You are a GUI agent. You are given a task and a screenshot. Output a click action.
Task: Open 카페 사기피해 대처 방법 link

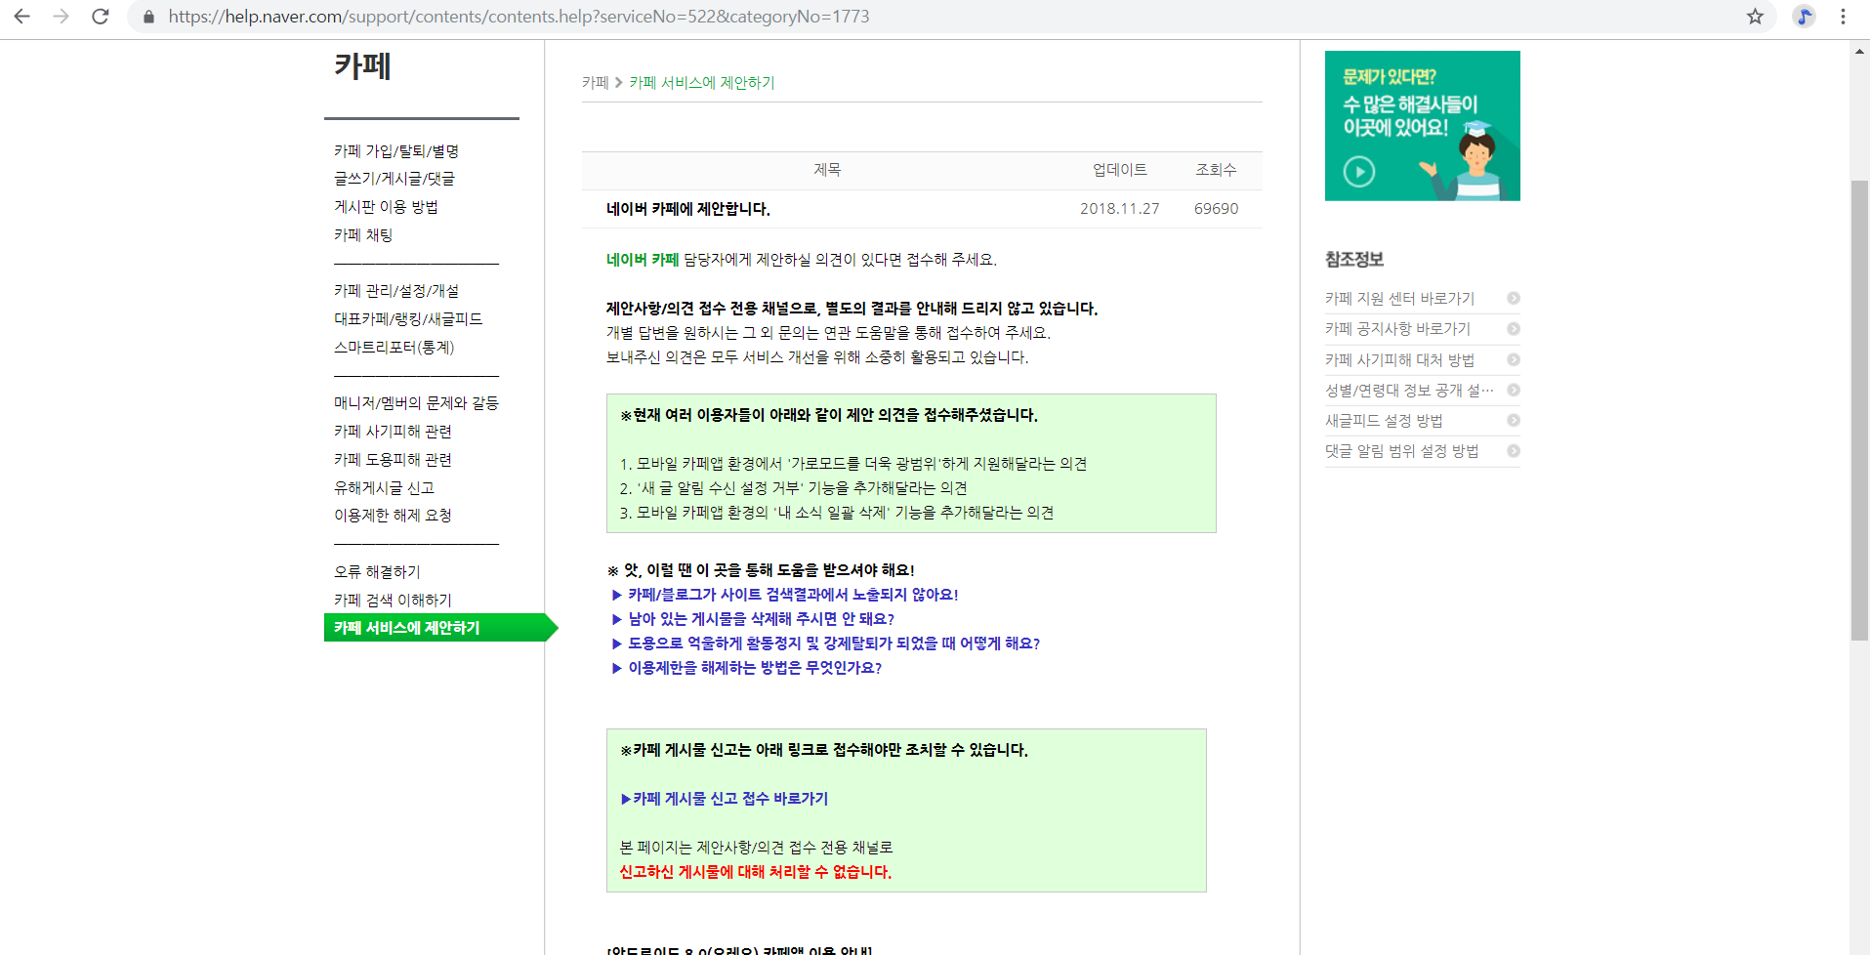pyautogui.click(x=1399, y=360)
